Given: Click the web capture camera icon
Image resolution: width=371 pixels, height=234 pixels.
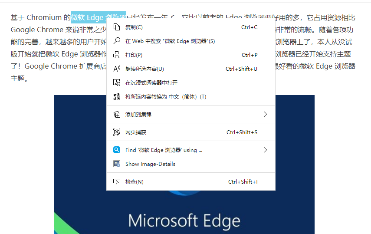Looking at the screenshot, I should point(117,132).
